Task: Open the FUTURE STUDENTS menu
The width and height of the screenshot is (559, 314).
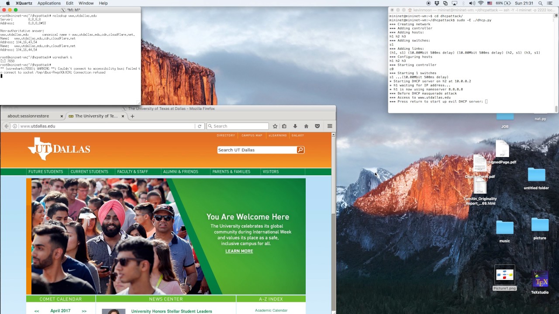Action: (x=46, y=172)
